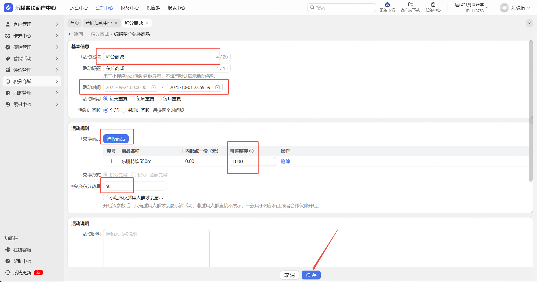Select 指定时间段 time range radio
This screenshot has height=282, width=537.
[x=124, y=110]
